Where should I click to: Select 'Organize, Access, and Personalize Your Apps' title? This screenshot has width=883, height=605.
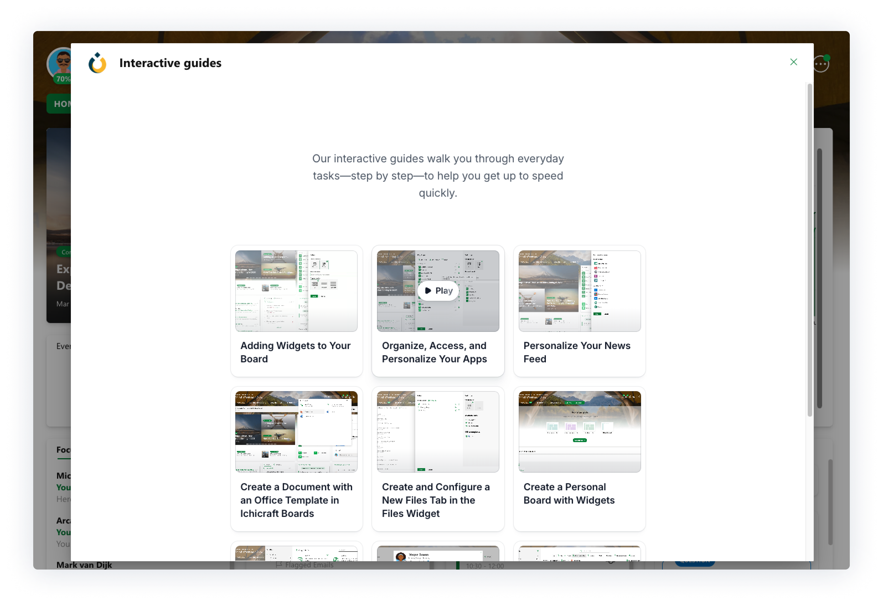pos(434,352)
